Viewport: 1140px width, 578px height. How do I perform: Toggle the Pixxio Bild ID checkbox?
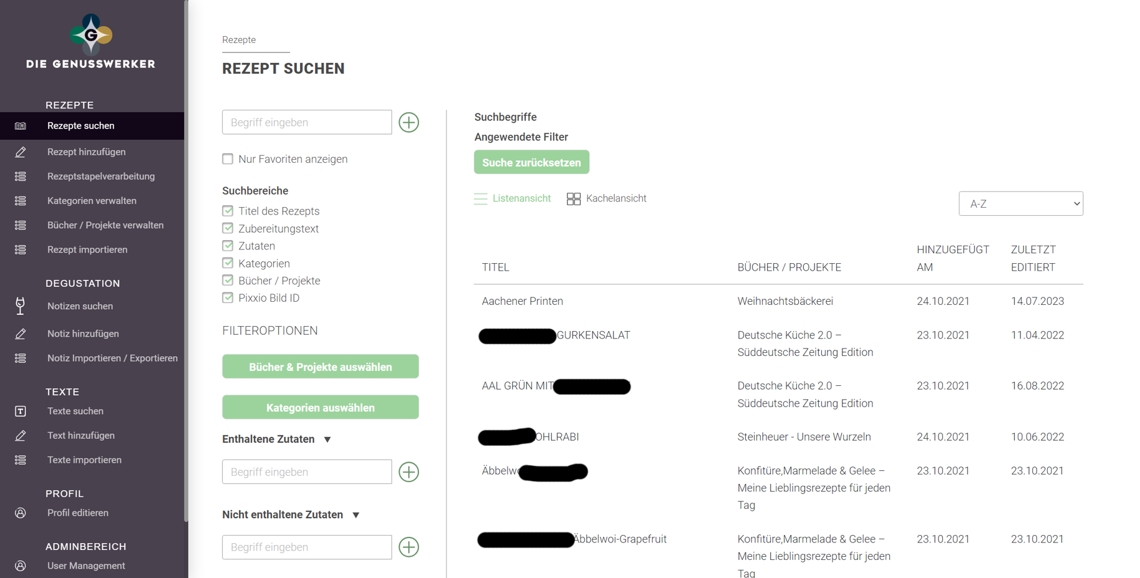tap(228, 298)
